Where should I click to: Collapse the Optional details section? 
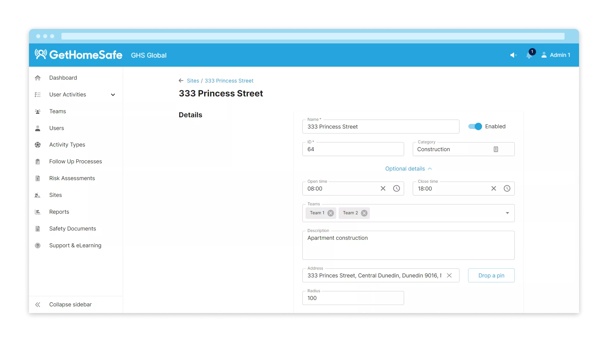pyautogui.click(x=408, y=169)
